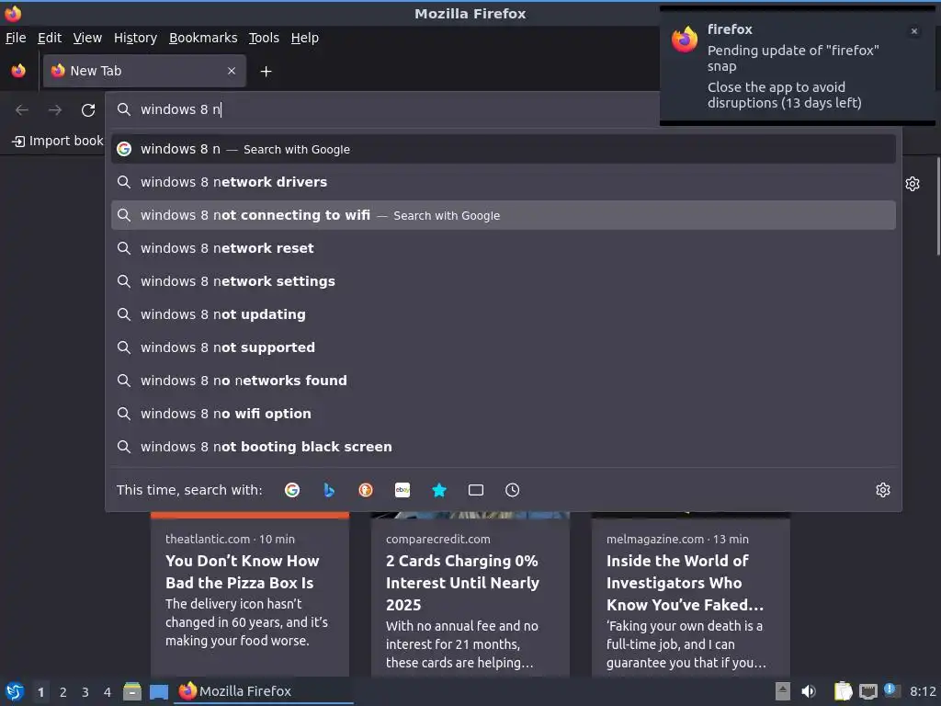Open file manager icon in taskbar
This screenshot has height=706, width=941.
(x=132, y=691)
